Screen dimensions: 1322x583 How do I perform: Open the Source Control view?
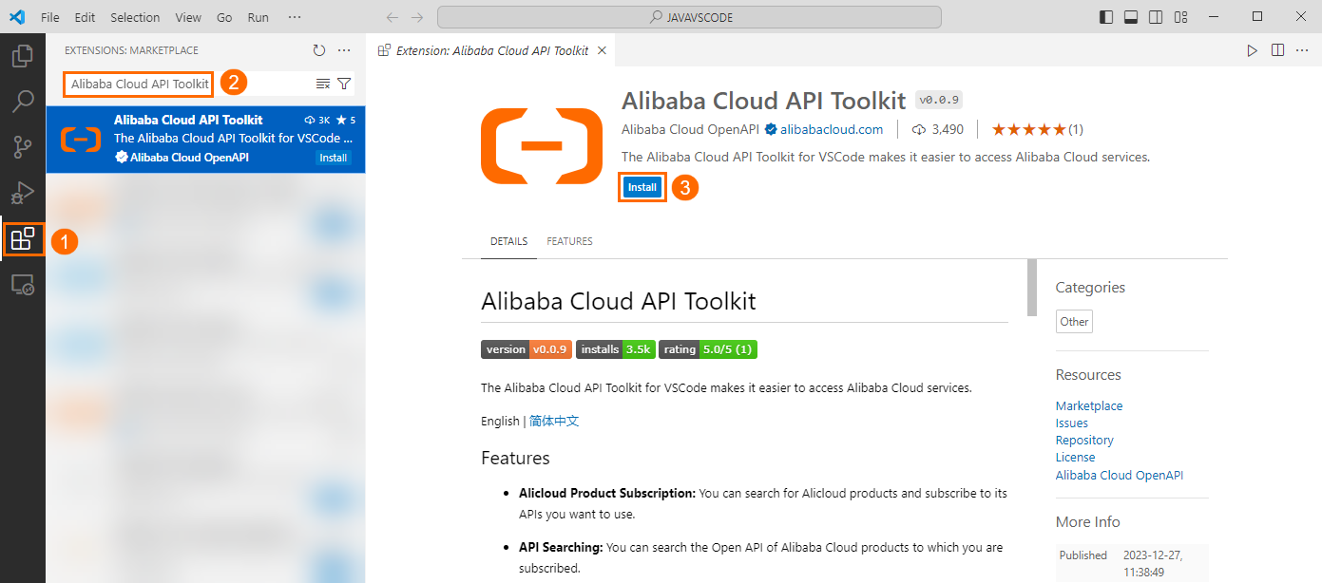pyautogui.click(x=22, y=147)
